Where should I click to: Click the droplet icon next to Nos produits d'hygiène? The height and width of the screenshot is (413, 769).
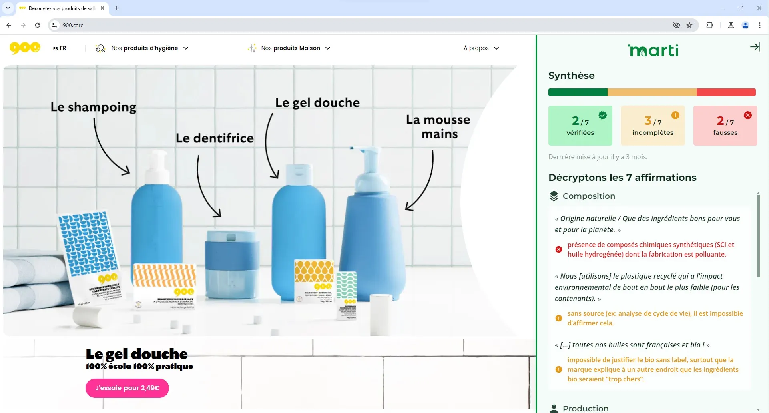click(100, 48)
